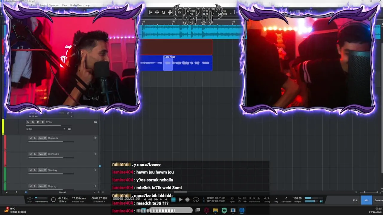The width and height of the screenshot is (383, 215).
Task: Select the SlapLay track name
Action: (53, 170)
